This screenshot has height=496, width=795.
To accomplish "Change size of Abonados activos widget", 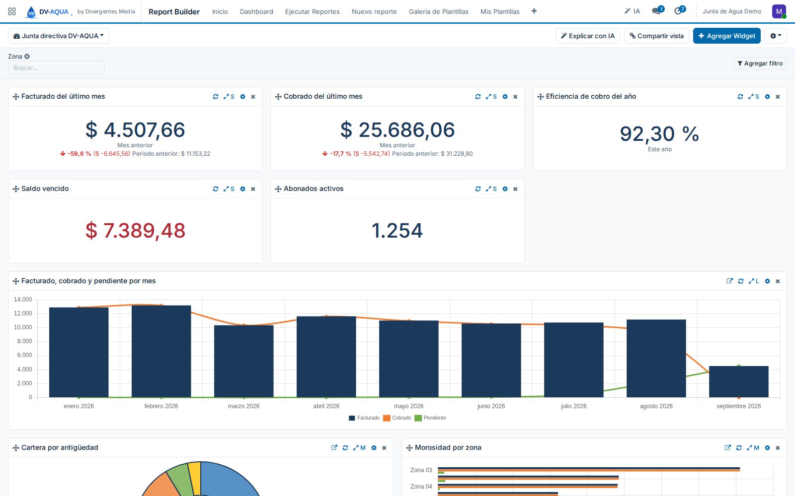I will point(491,189).
